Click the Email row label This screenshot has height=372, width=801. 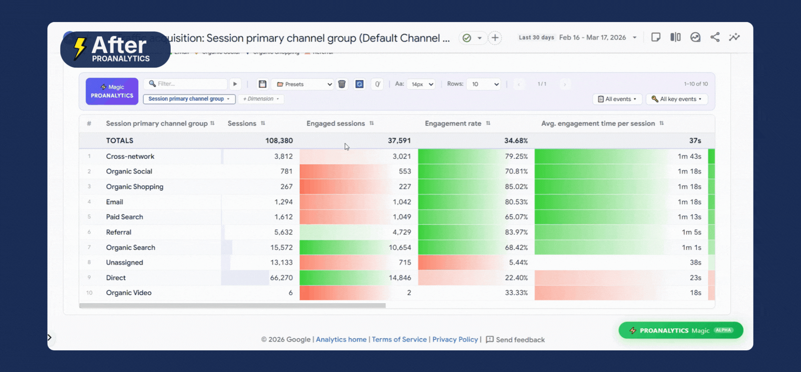115,202
